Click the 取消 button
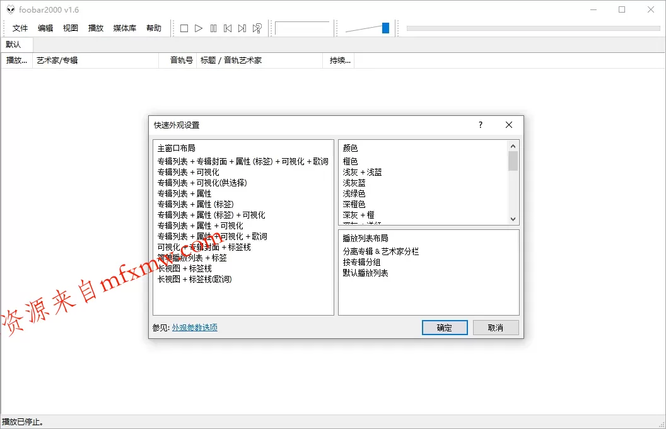 (x=496, y=328)
